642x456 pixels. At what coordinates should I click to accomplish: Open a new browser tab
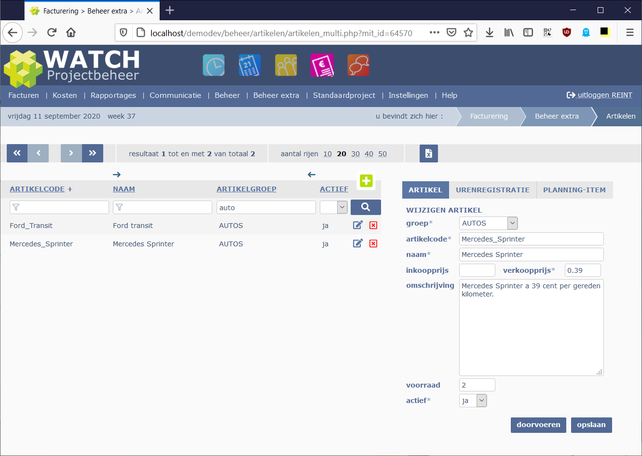click(170, 10)
